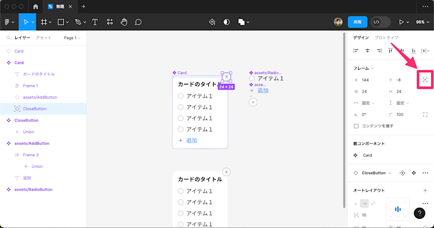Switch to the プロトタイプ tab
434x228 pixels.
[x=387, y=37]
